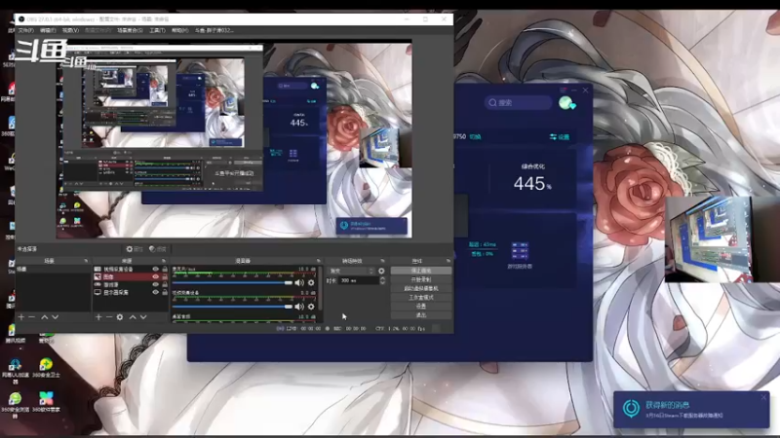
Task: Lock the third source row
Action: click(x=165, y=284)
